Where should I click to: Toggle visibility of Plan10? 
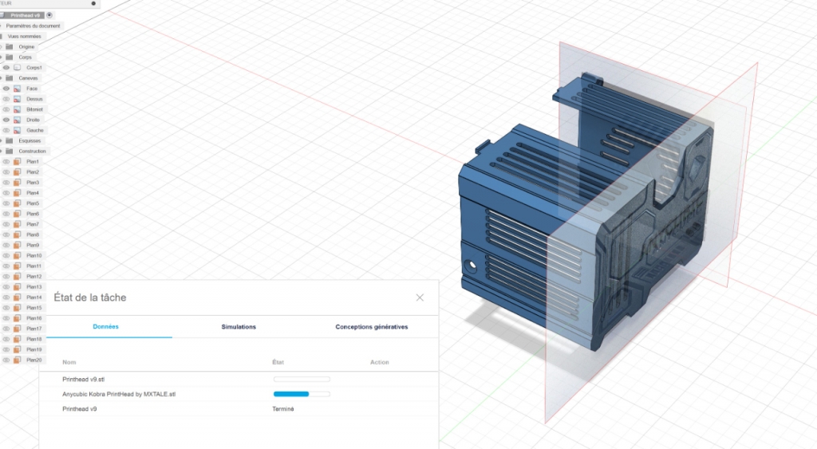(6, 255)
